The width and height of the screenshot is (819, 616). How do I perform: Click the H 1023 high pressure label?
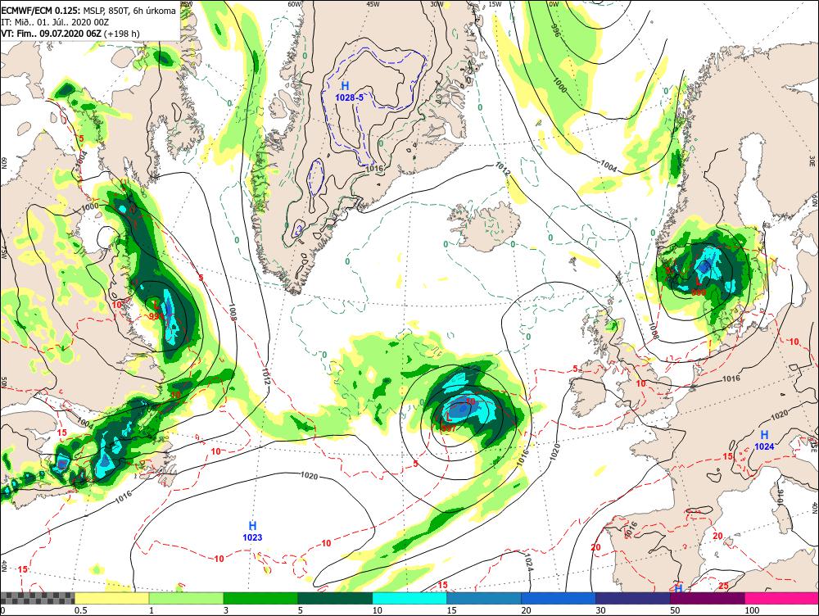(x=252, y=531)
